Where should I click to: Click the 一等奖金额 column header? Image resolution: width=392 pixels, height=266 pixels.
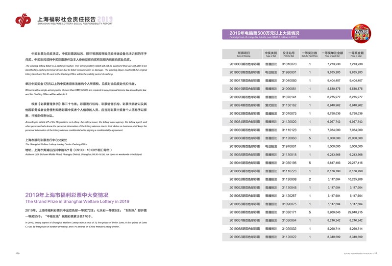(356, 54)
